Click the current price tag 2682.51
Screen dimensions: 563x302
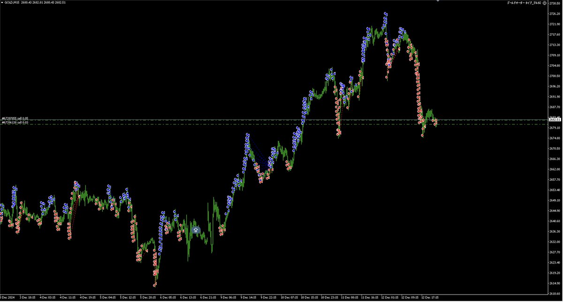click(555, 120)
